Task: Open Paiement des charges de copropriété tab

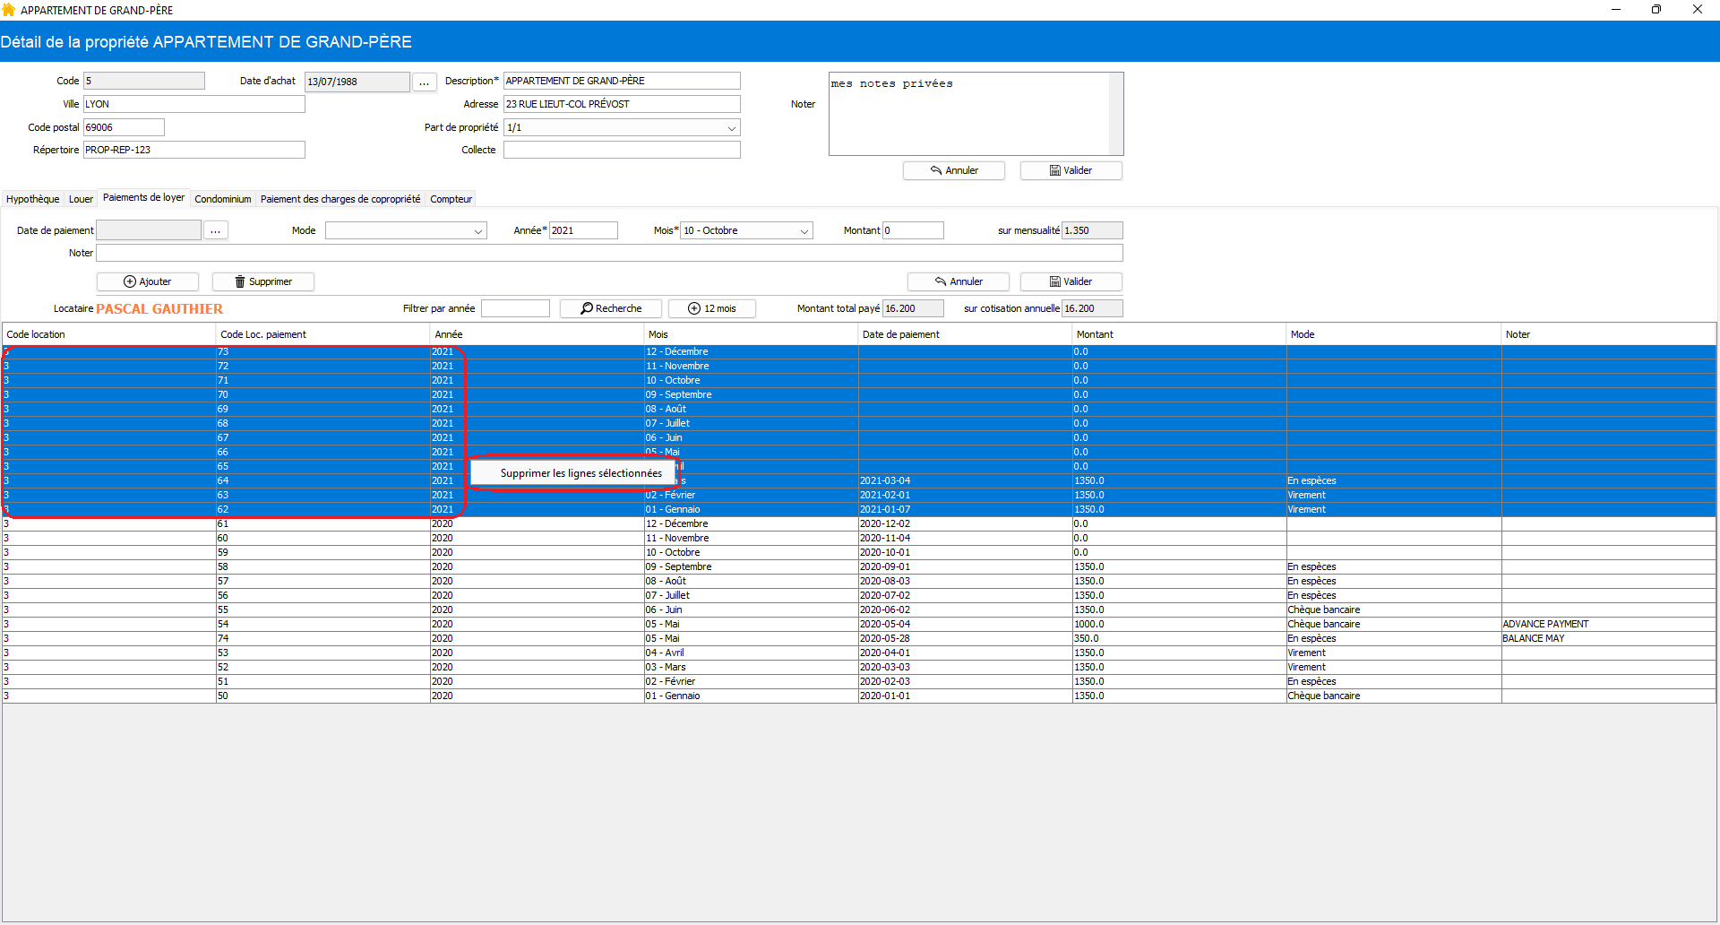Action: click(x=340, y=199)
